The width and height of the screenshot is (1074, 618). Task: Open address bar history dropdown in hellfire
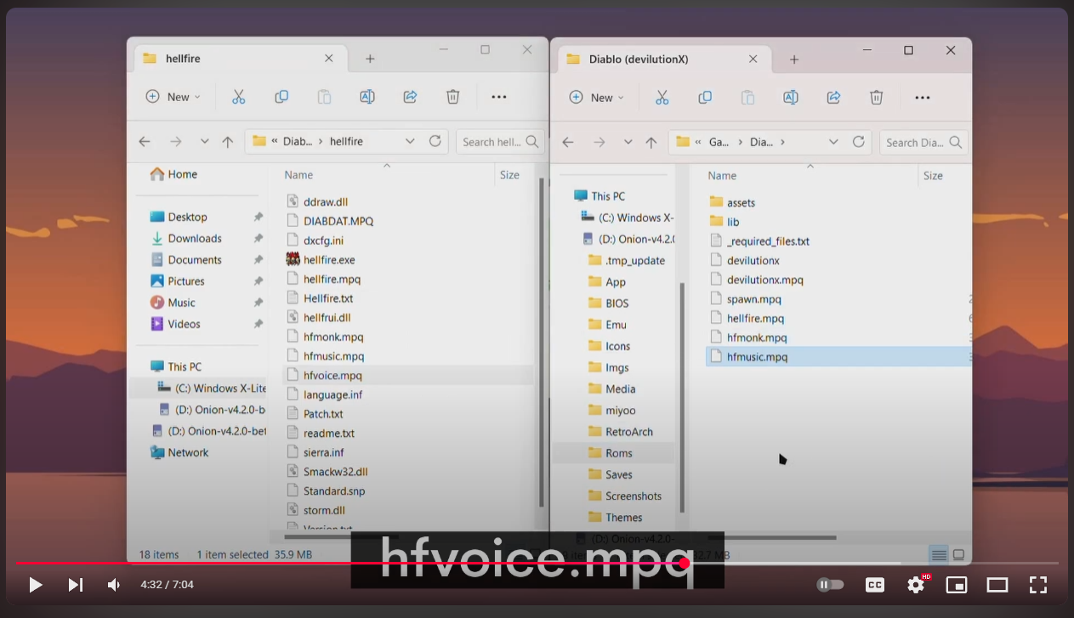click(410, 141)
